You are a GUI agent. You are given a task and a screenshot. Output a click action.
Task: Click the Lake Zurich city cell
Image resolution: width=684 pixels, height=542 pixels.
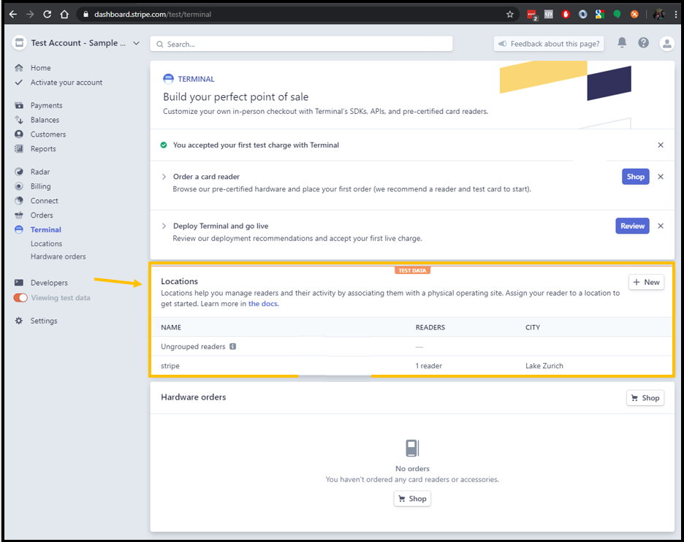(x=544, y=366)
